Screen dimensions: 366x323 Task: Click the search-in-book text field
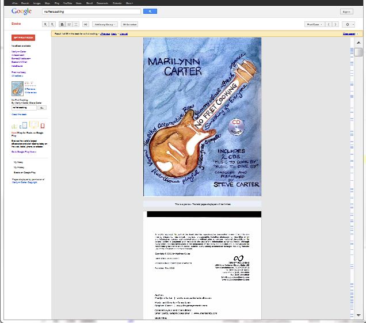tap(24, 108)
